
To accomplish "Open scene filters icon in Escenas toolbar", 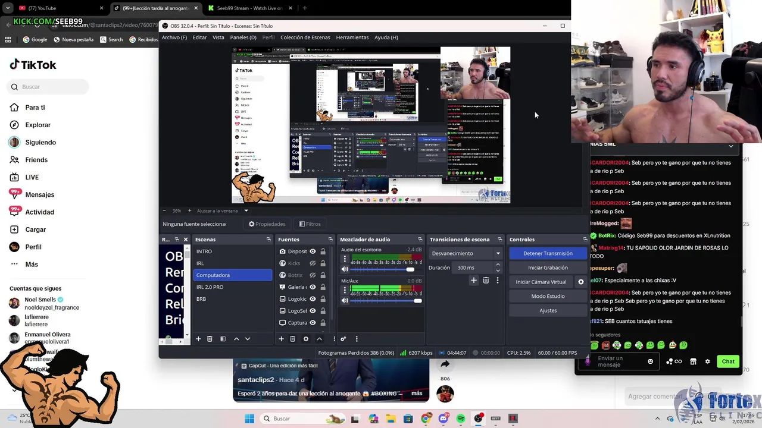I will point(223,339).
